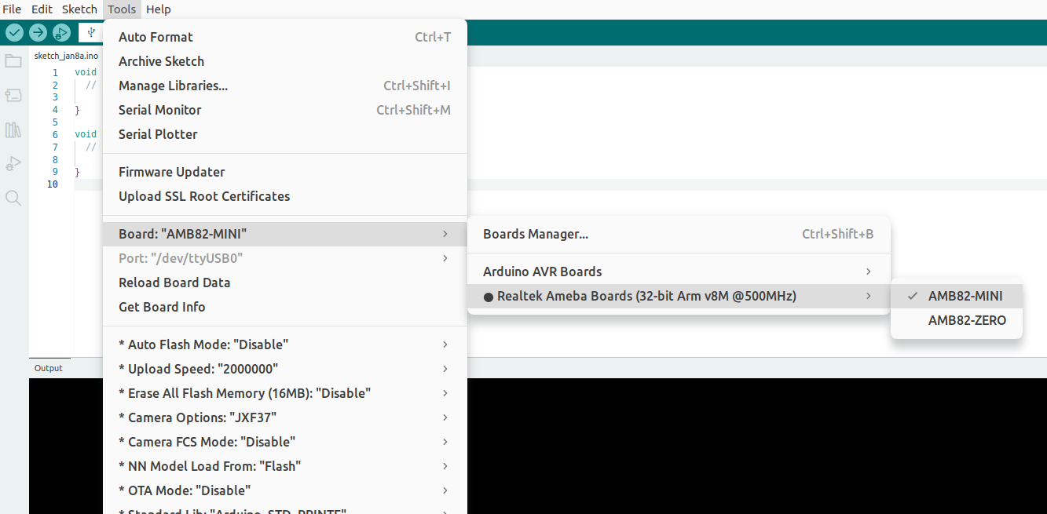Screen dimensions: 1047x514
Task: Expand Upload Speed "2000000" option
Action: click(x=285, y=369)
